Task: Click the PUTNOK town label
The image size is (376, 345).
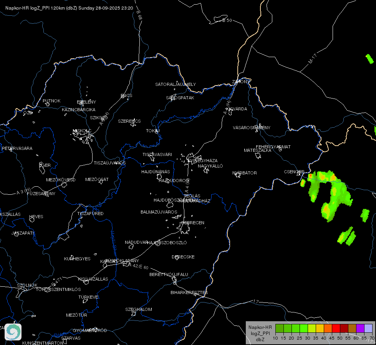Action: (51, 101)
